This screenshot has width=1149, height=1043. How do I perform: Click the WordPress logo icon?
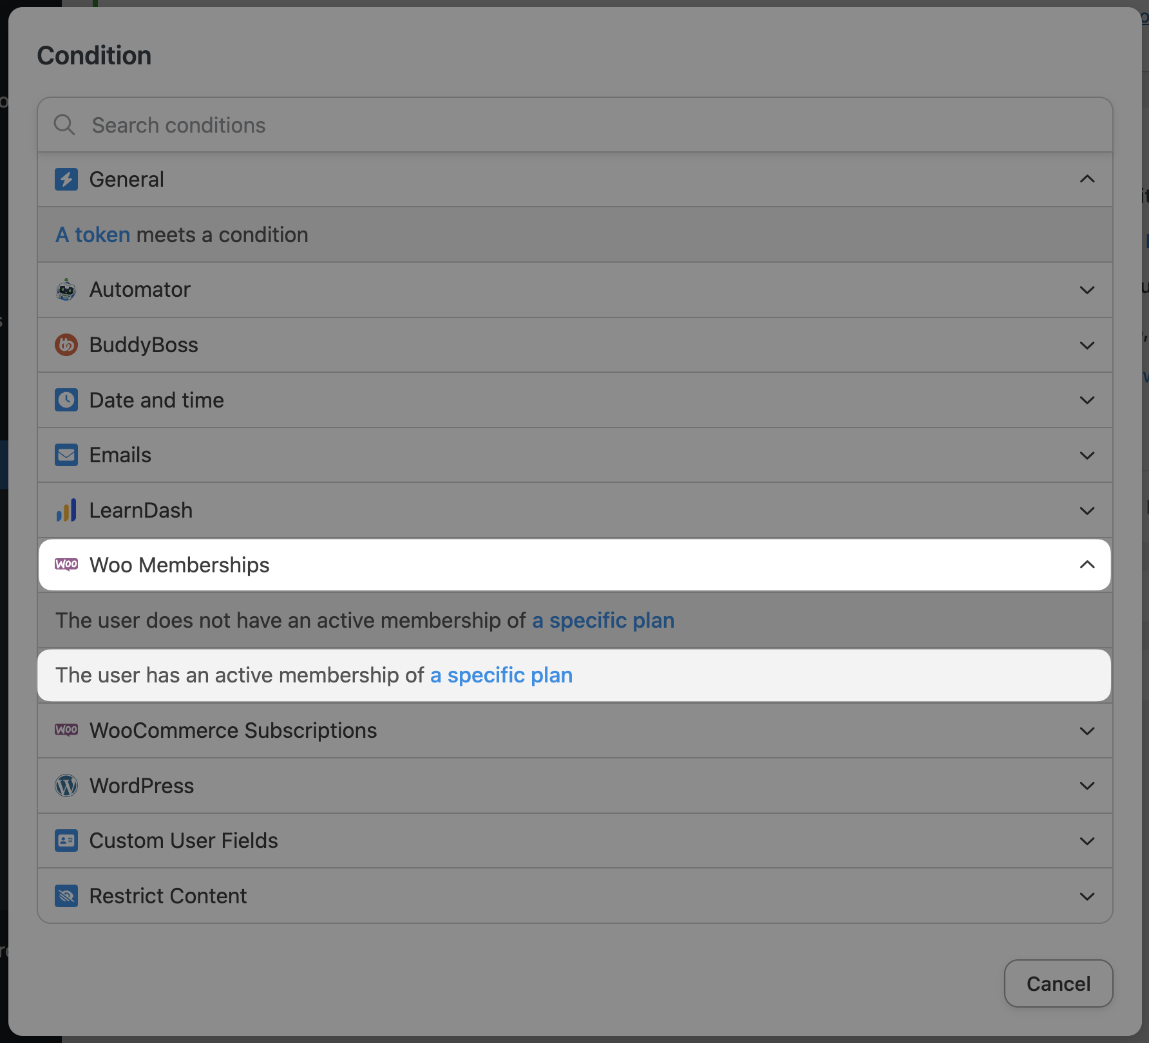[x=66, y=785]
